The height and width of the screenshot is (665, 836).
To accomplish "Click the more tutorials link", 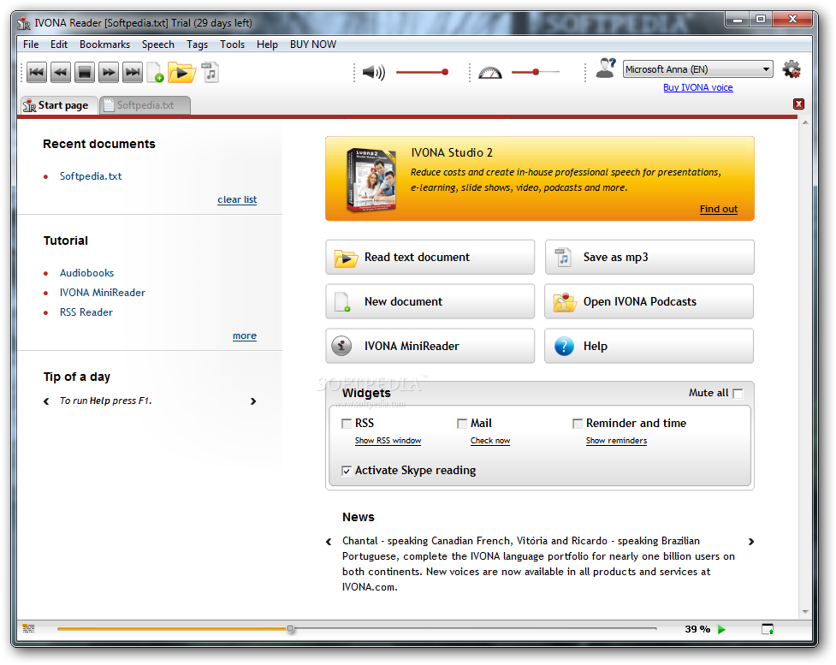I will (x=244, y=336).
